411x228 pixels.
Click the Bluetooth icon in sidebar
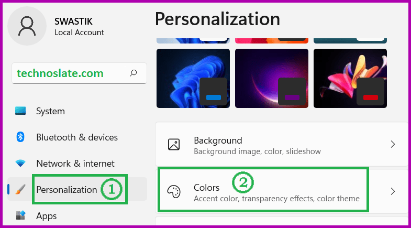click(20, 137)
